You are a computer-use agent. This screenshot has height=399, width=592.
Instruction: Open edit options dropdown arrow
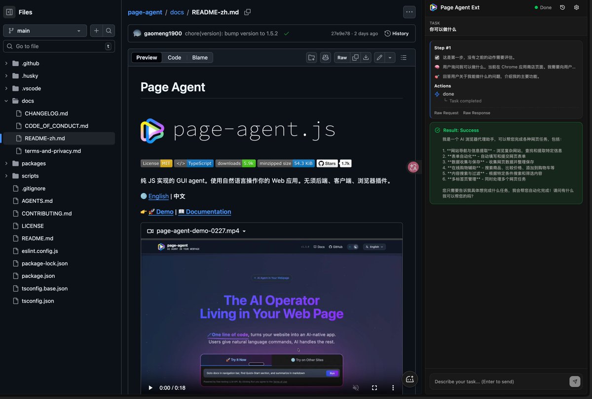[x=390, y=58]
